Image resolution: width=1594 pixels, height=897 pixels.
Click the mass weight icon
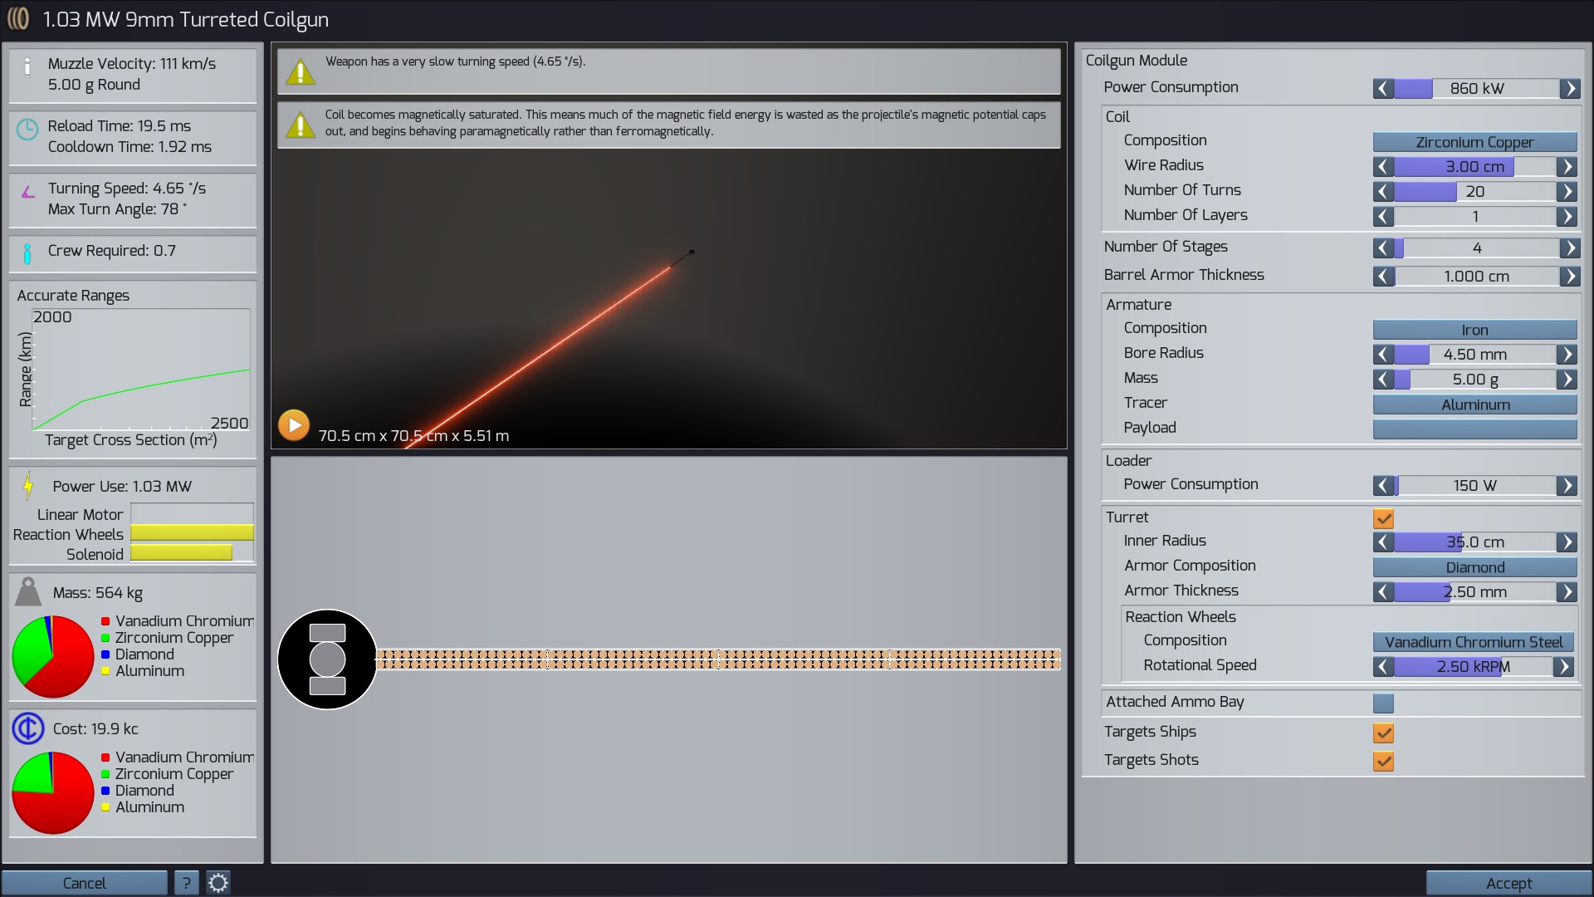(x=28, y=592)
